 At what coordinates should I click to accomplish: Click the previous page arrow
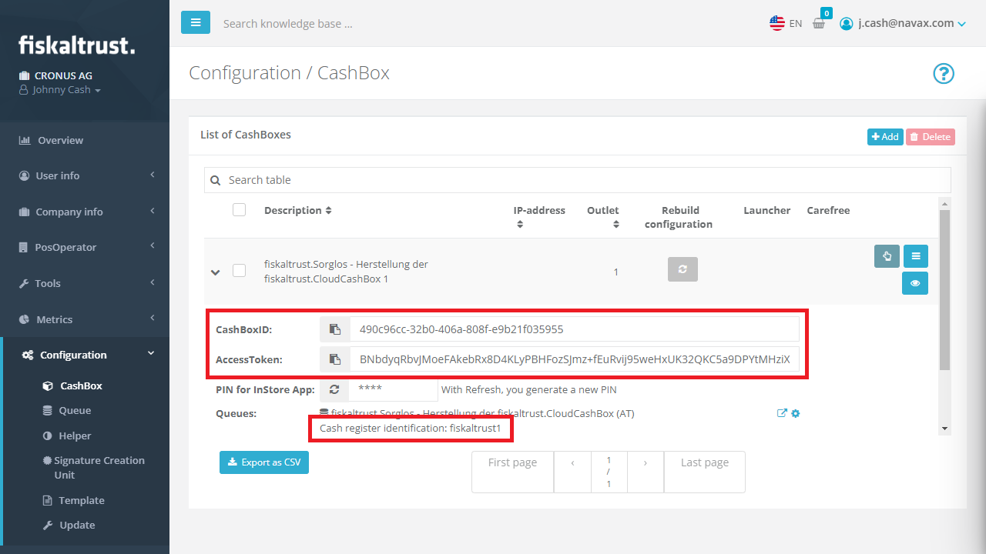[x=573, y=472]
